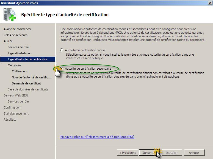
Task: Open the Résultats step
Action: pos(10,120)
